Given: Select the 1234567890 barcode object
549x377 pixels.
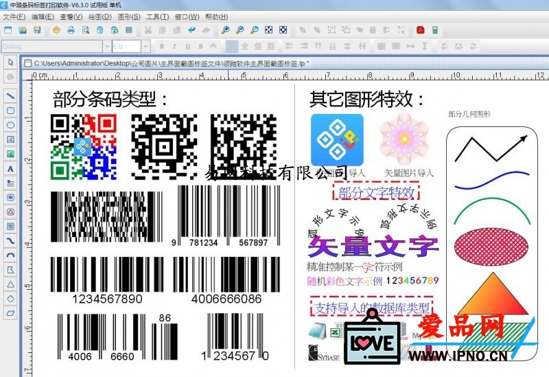Looking at the screenshot, I should click(x=107, y=280).
